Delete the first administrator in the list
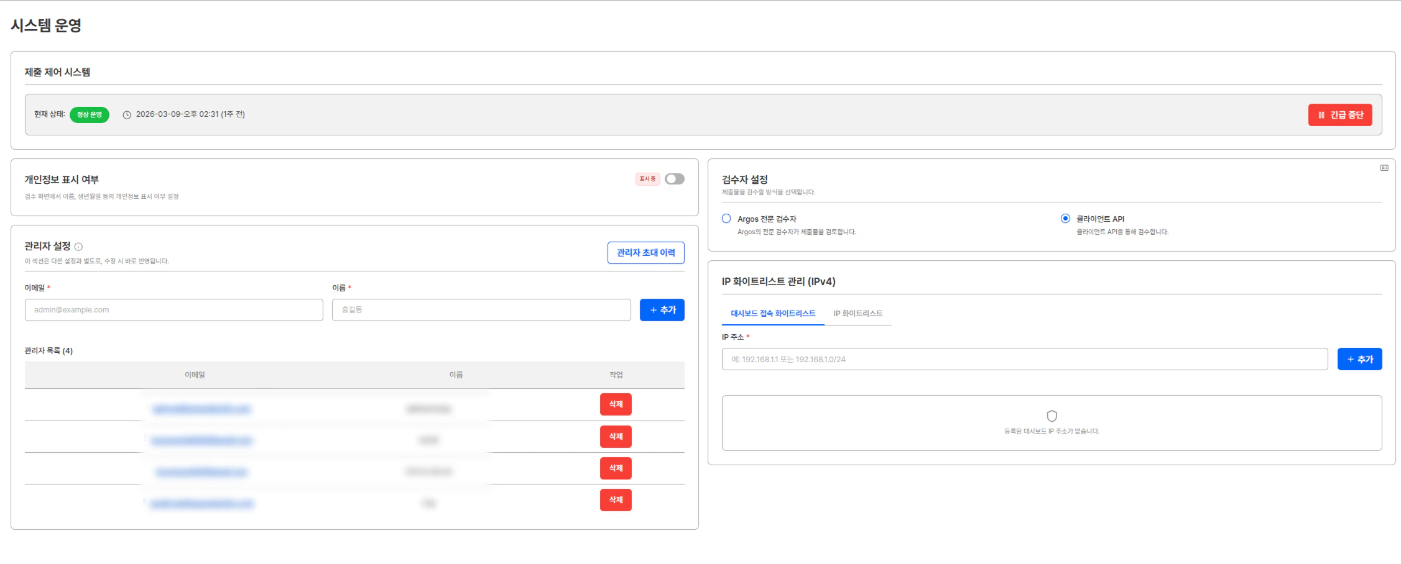Screen dimensions: 1401x564 coord(616,404)
